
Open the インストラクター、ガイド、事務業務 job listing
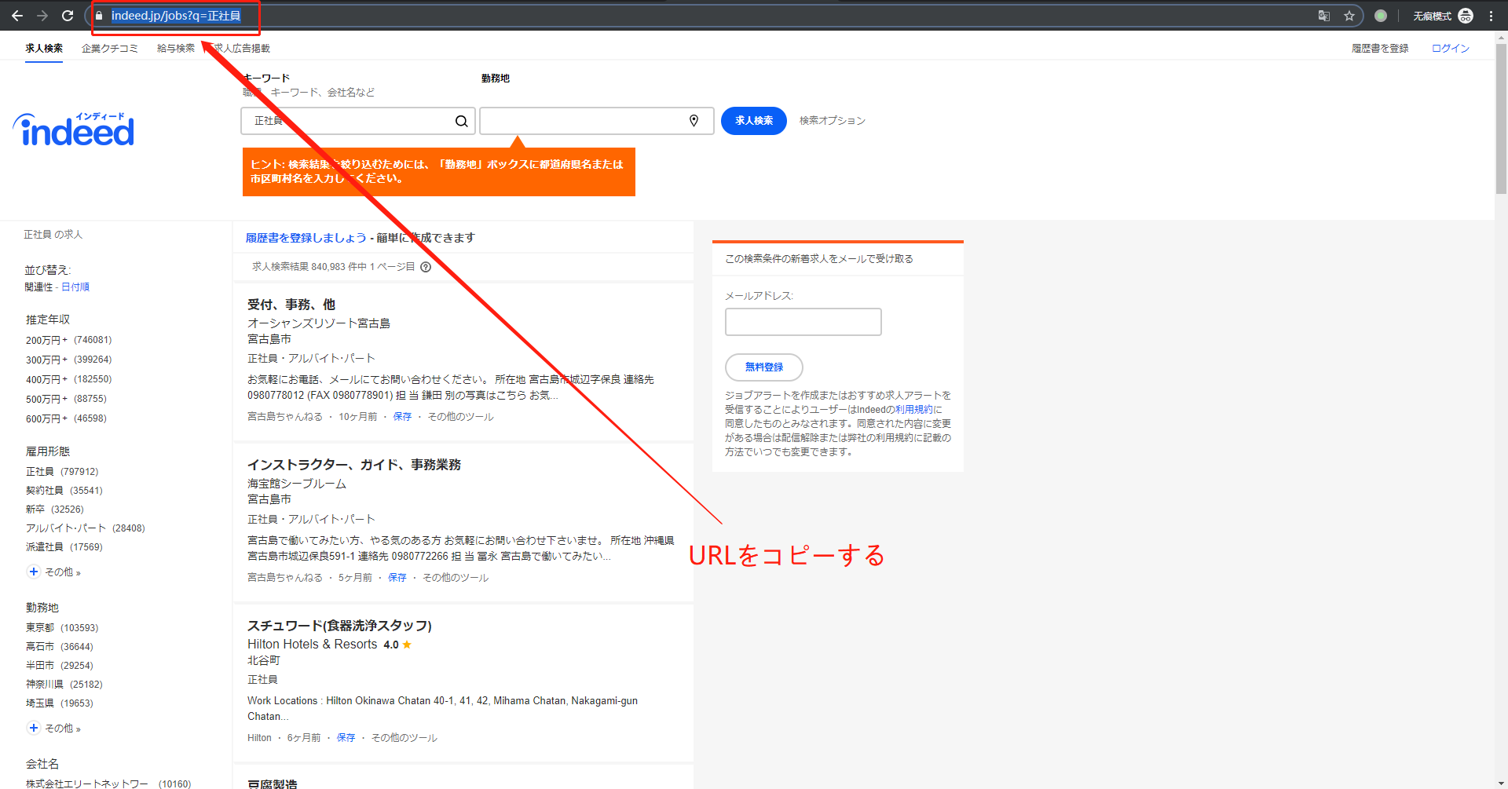(354, 465)
